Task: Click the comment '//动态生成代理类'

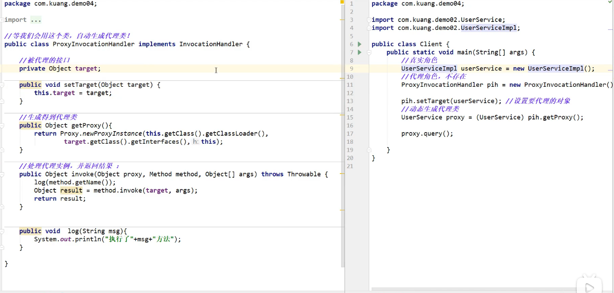Action: coord(430,109)
